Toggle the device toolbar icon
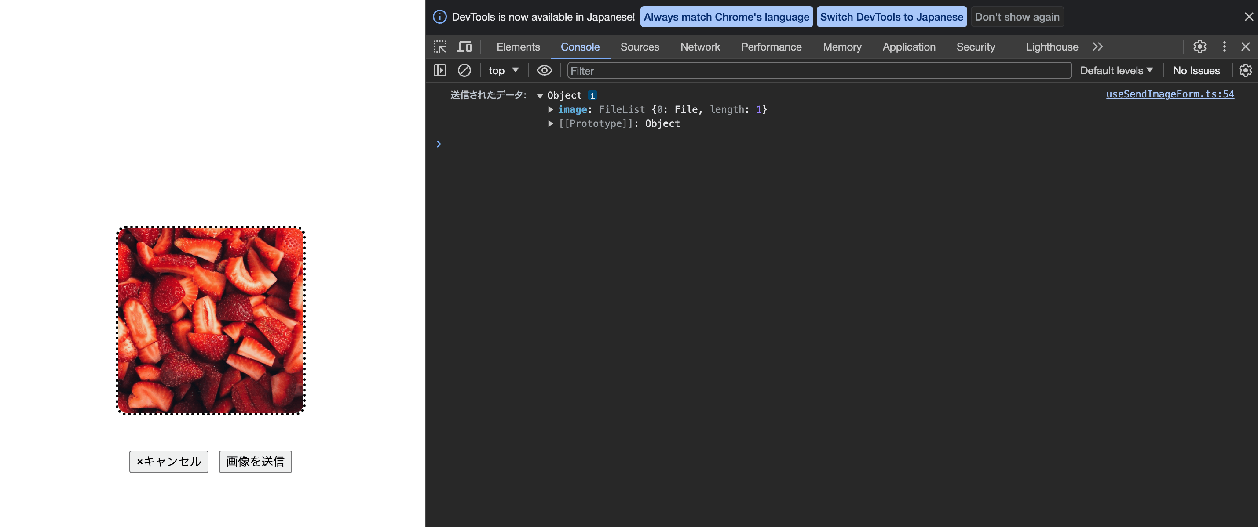The width and height of the screenshot is (1258, 527). click(464, 47)
